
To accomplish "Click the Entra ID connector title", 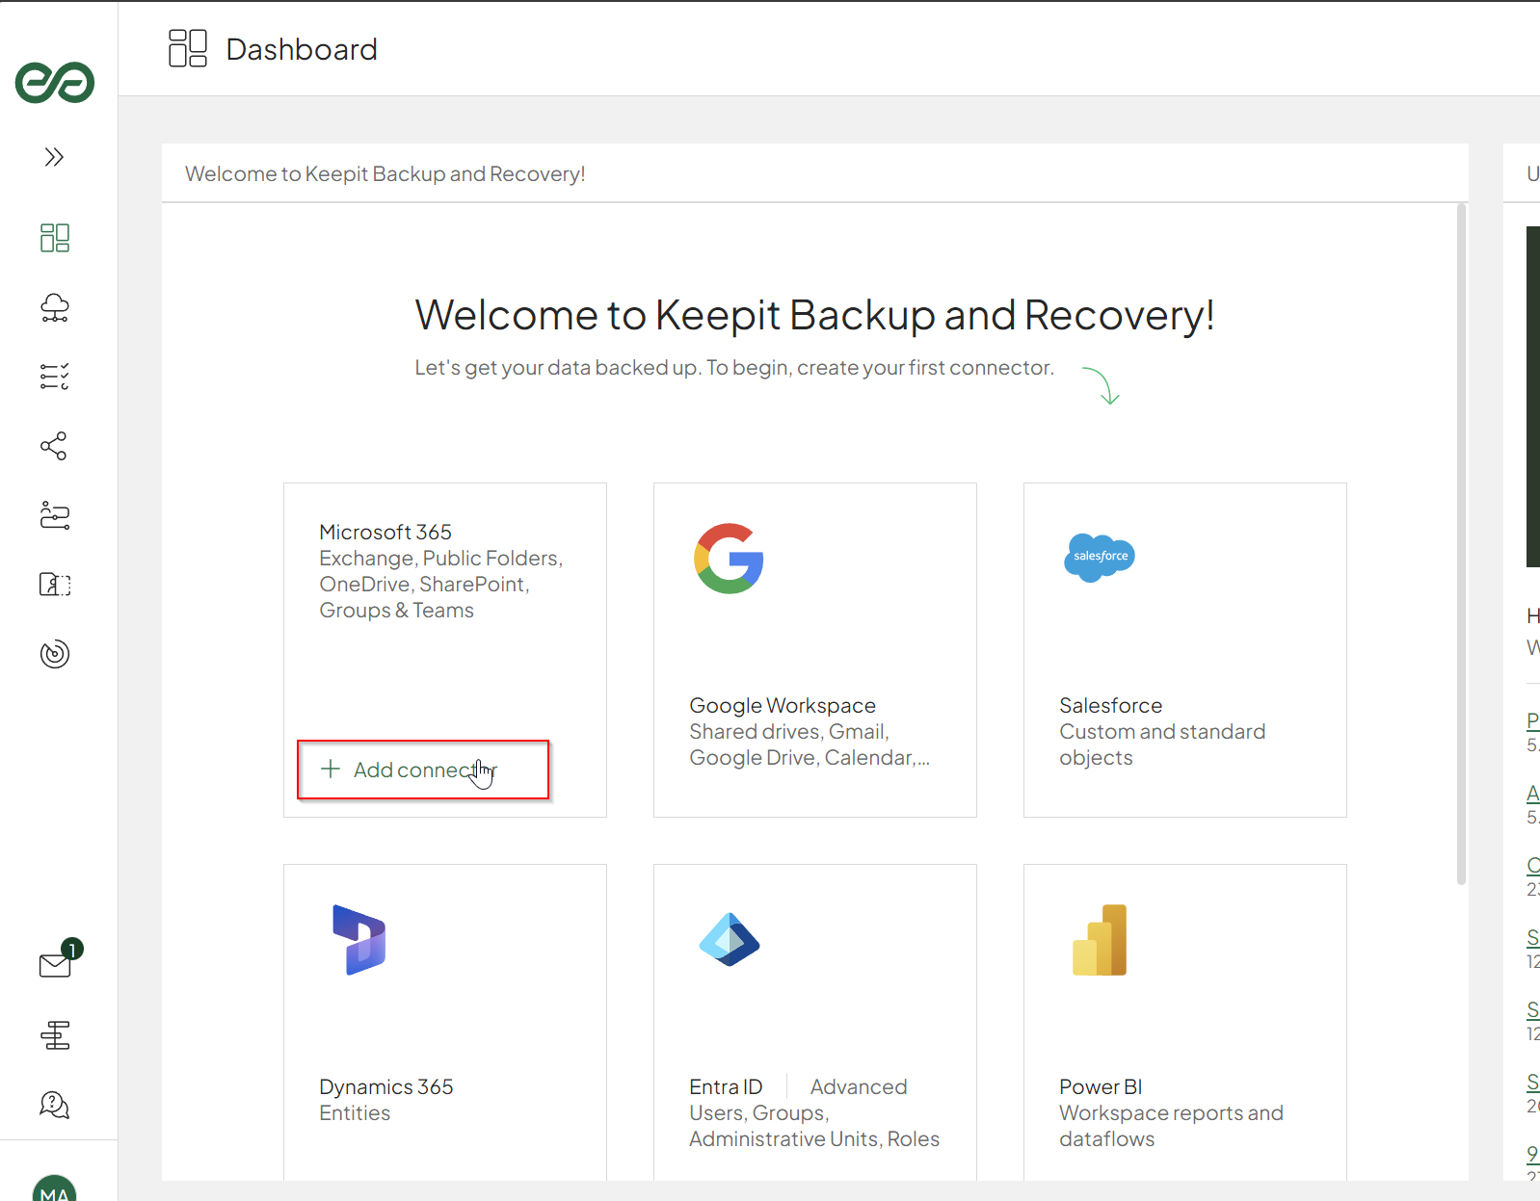I will (x=726, y=1086).
